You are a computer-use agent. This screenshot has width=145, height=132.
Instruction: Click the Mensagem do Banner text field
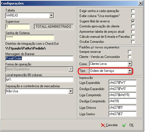coord(39,58)
